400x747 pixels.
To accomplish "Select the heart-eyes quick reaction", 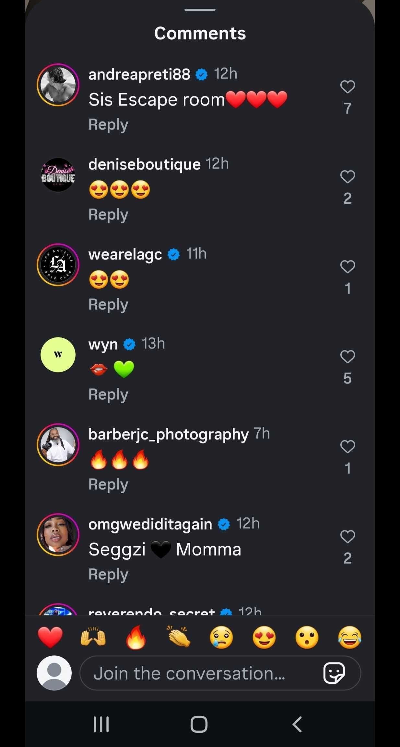I will (x=264, y=638).
